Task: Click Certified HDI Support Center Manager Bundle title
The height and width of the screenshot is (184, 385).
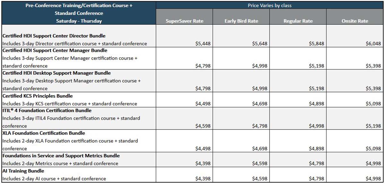Action: click(x=55, y=50)
